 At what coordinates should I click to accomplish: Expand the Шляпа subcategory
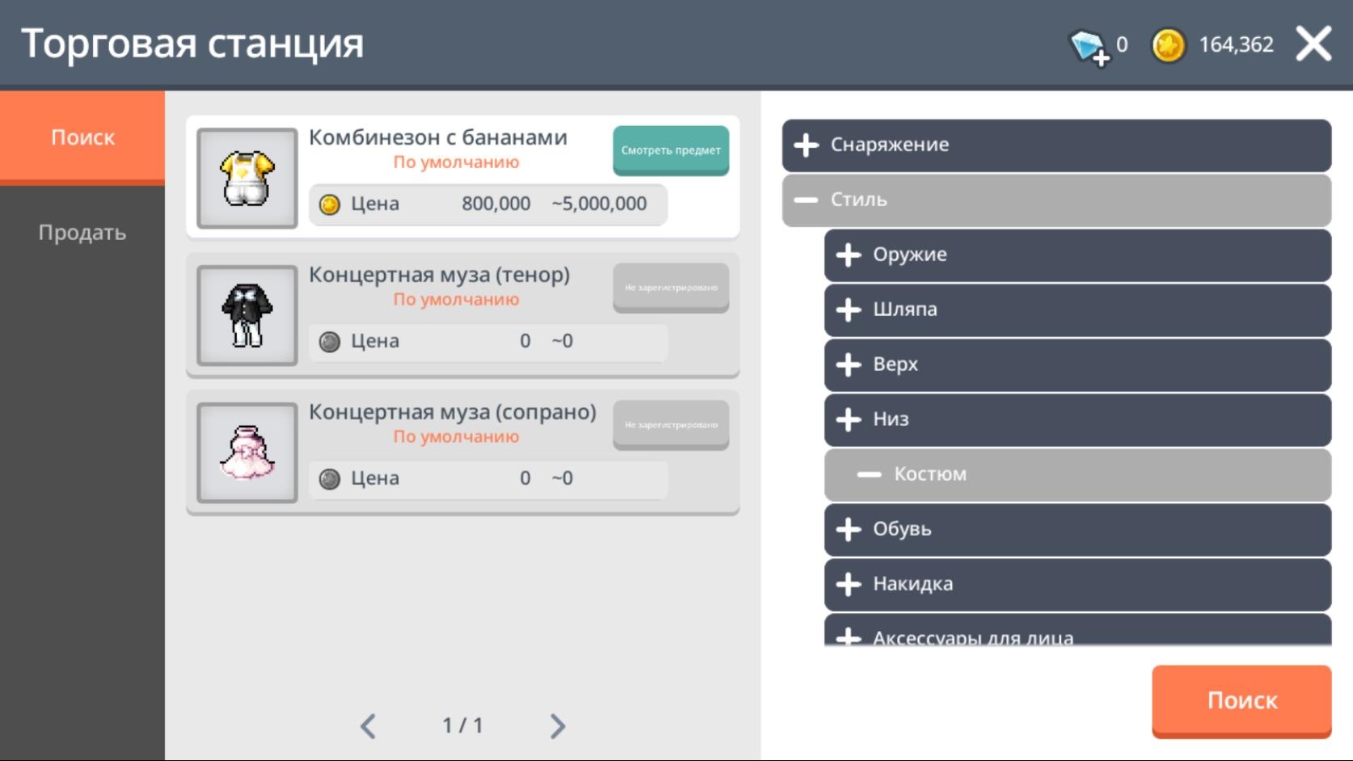1077,310
